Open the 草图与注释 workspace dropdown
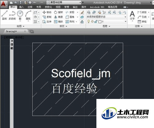The image size is (154, 128). point(64,2)
